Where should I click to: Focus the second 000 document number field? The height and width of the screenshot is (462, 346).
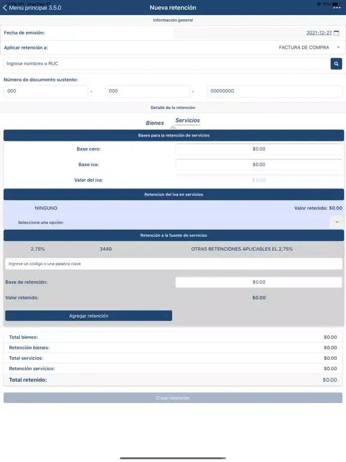[147, 91]
